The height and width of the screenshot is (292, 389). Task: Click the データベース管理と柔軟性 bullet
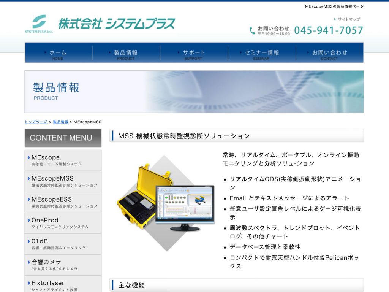(265, 247)
